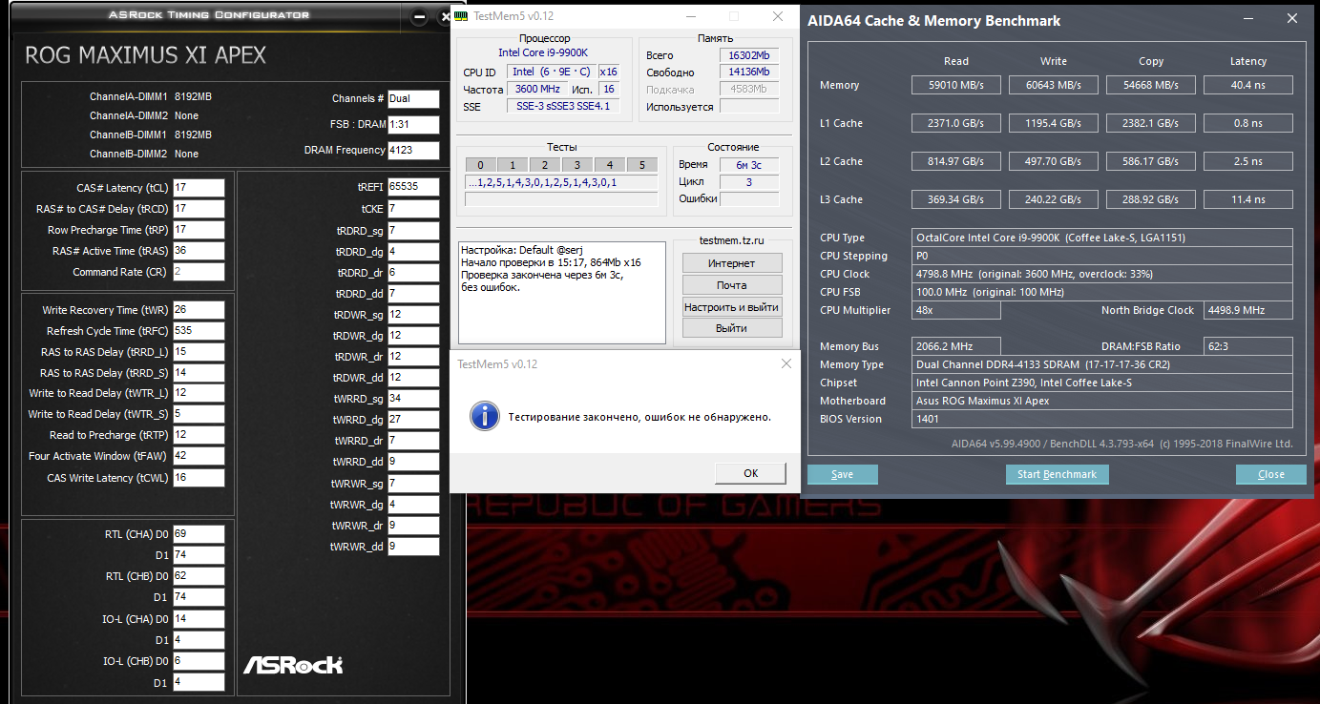Click the Memory Bus 2066.2 MHz field
This screenshot has width=1320, height=704.
(x=955, y=346)
